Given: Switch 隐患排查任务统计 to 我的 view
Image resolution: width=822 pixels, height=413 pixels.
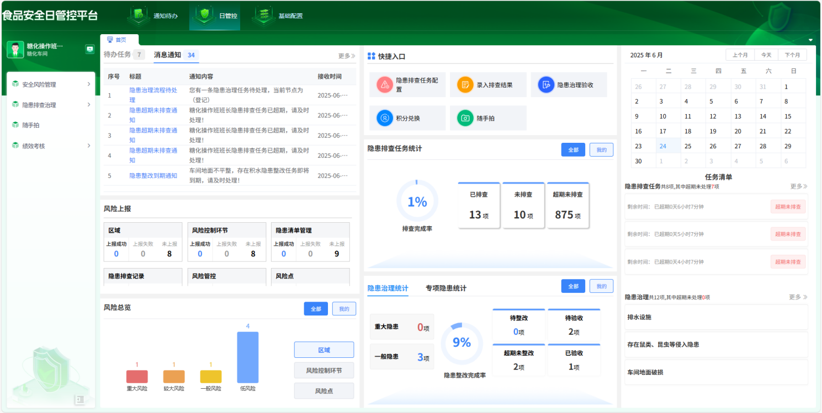Looking at the screenshot, I should coord(601,149).
